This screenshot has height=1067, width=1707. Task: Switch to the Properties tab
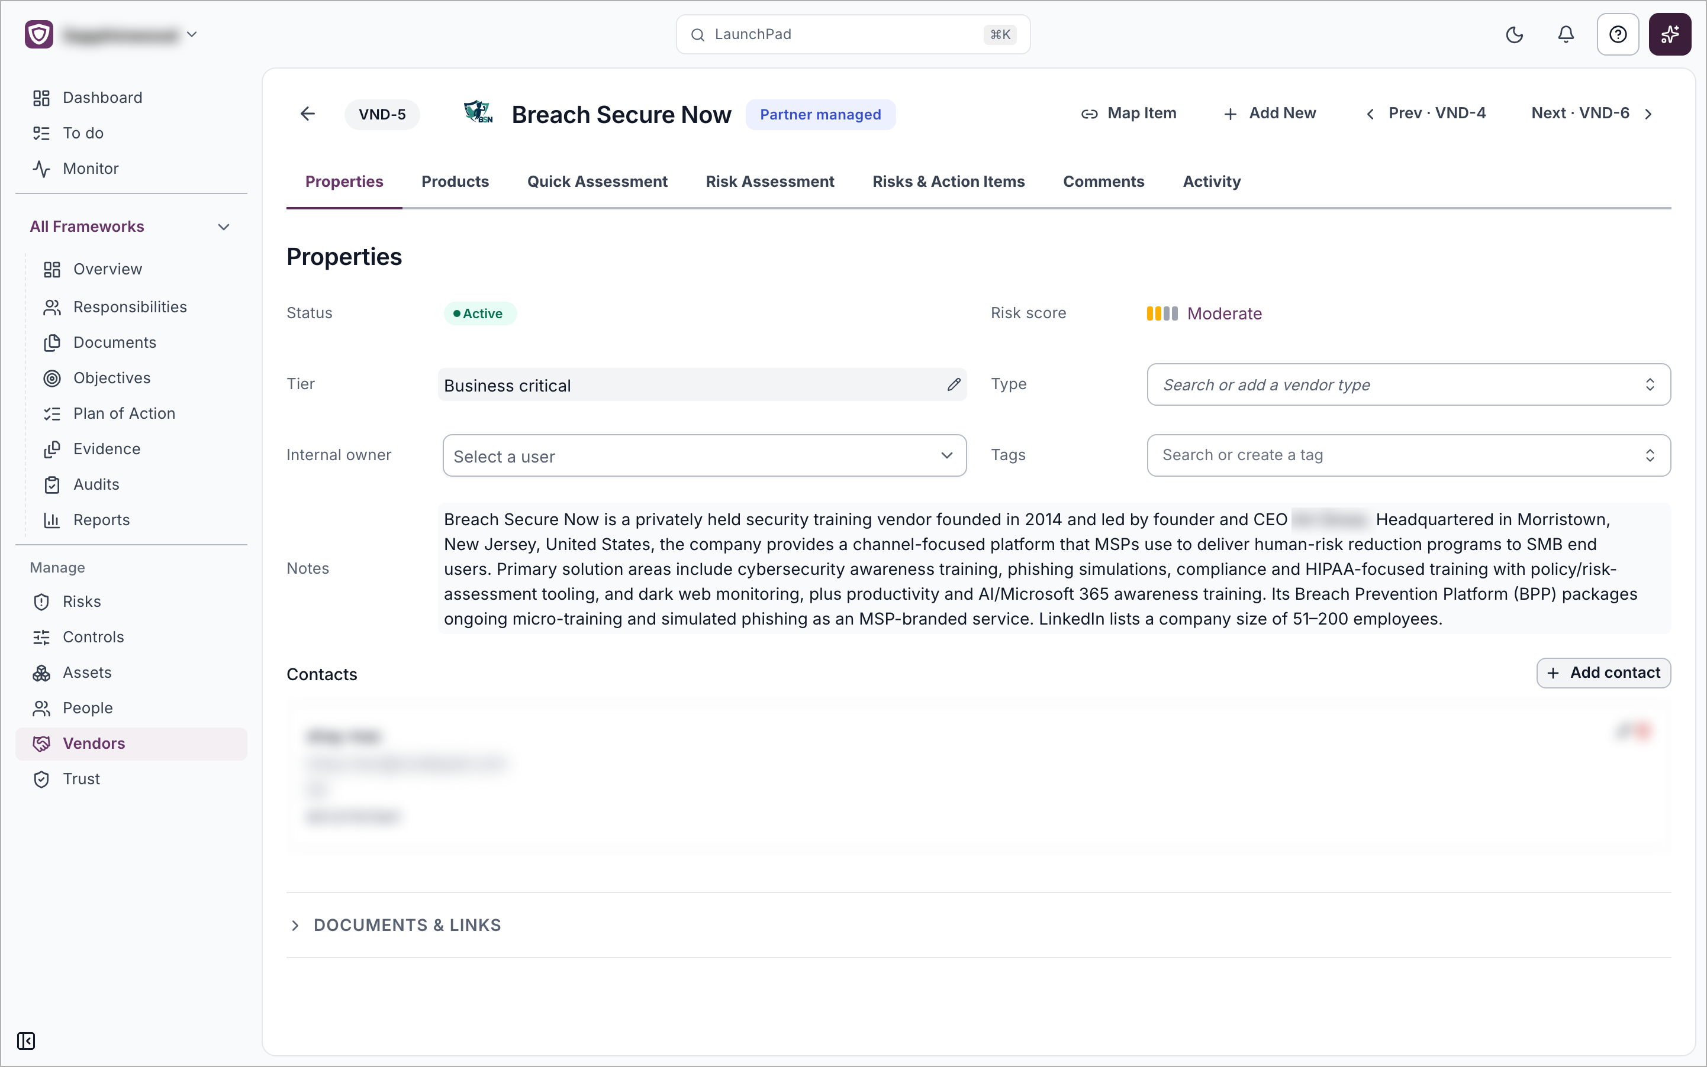tap(344, 182)
